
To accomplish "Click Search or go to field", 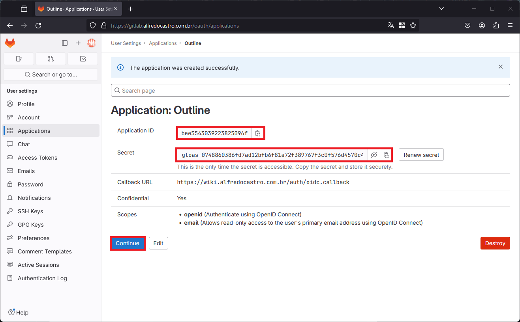I will point(51,74).
